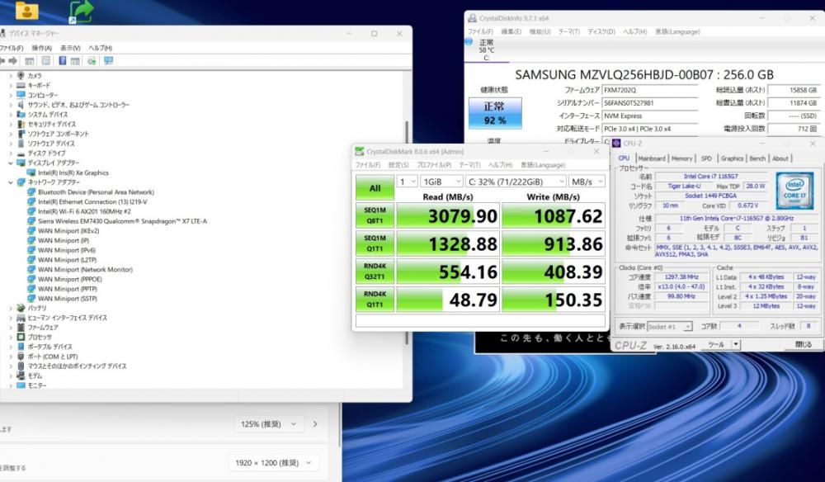
Task: Switch to Bench tab in CPU-Z
Action: (x=757, y=158)
